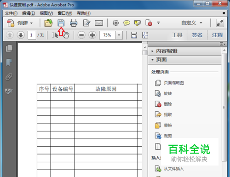The width and height of the screenshot is (230, 177).
Task: Click the 75% zoom value field
Action: 107,35
